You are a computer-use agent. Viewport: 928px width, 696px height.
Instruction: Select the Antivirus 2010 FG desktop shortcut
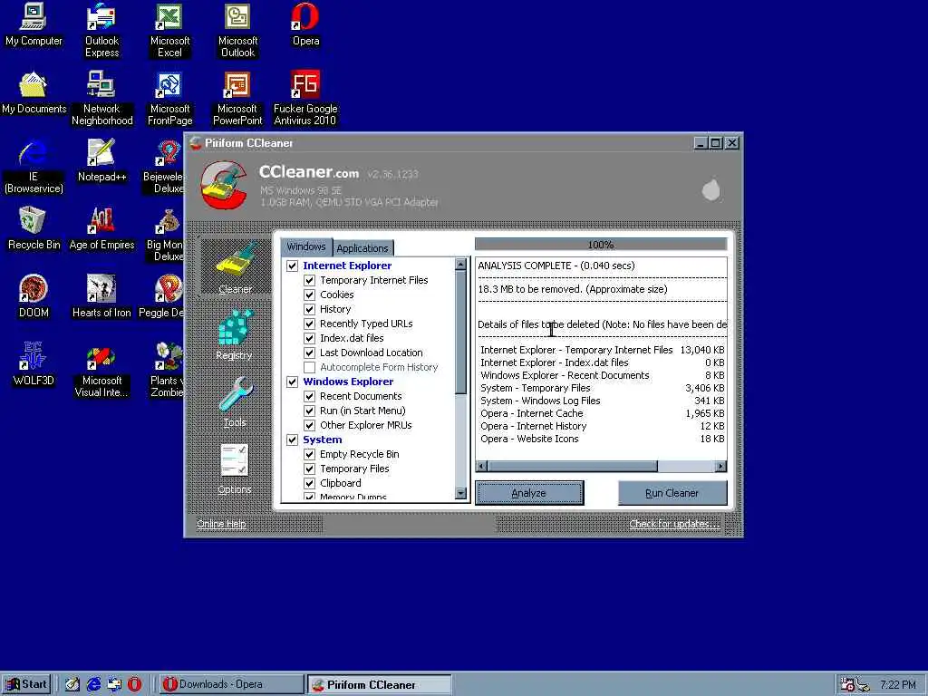(x=305, y=98)
